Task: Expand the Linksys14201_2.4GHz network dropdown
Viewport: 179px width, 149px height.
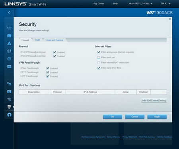Action: click(x=140, y=4)
